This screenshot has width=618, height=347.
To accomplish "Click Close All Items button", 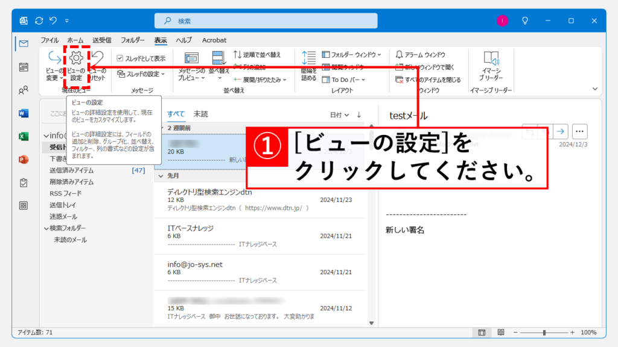I will 428,80.
